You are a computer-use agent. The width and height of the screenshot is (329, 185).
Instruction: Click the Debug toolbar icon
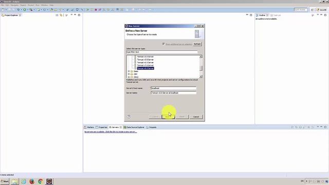19,10
